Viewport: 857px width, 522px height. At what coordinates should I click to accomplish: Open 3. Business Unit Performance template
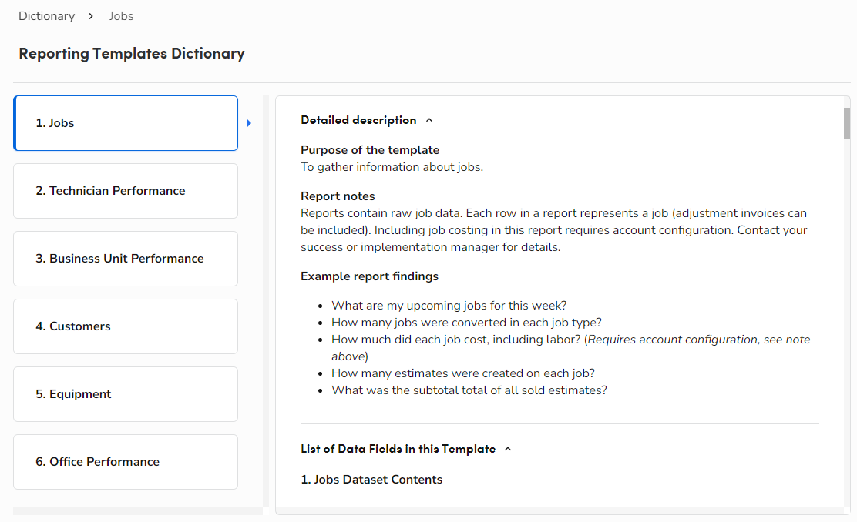pyautogui.click(x=126, y=259)
